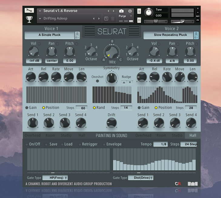Click the CR Channel Robot logo
This screenshot has height=198, width=221.
click(x=178, y=184)
